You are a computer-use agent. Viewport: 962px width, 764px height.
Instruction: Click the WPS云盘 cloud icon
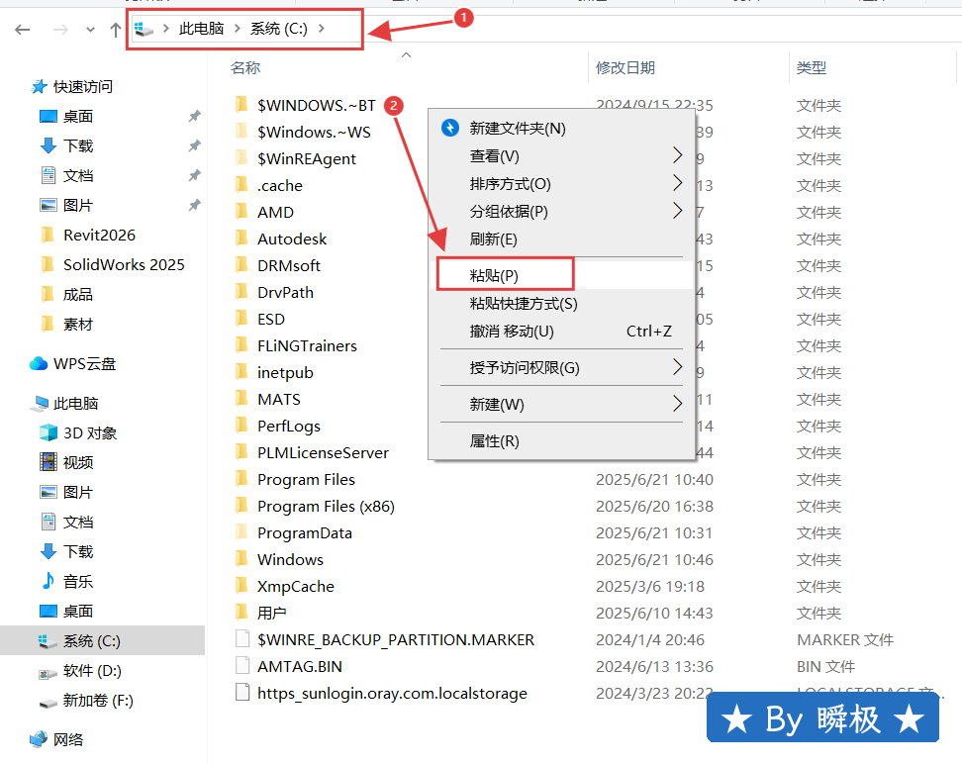click(x=39, y=363)
